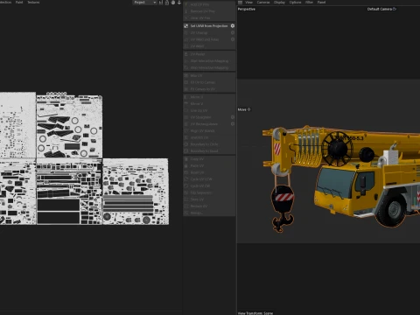The width and height of the screenshot is (420, 315).
Task: Open the Textures menu in UV editor
Action: pos(33,3)
